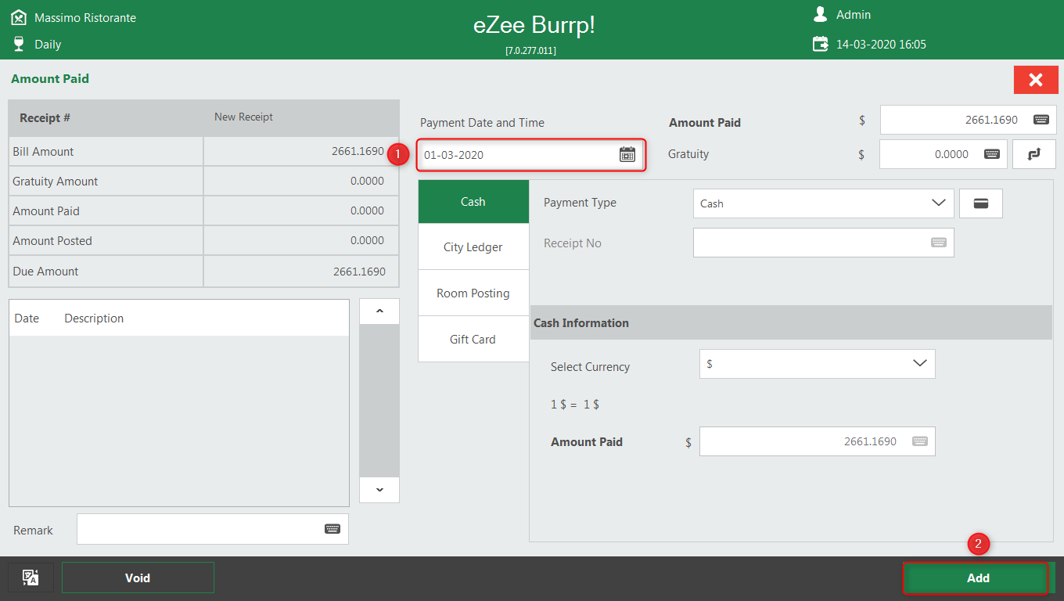Click the 'New Receipt' text
1064x601 pixels.
tap(243, 117)
